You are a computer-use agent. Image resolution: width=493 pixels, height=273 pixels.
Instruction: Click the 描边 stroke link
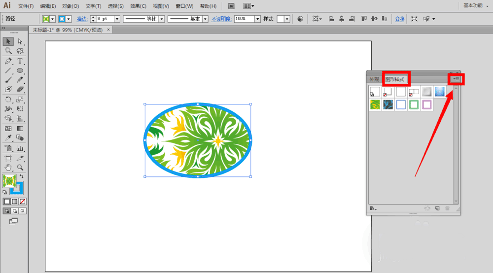coord(82,19)
